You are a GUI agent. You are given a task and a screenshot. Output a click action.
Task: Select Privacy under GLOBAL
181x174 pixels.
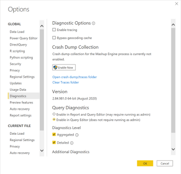[15, 71]
